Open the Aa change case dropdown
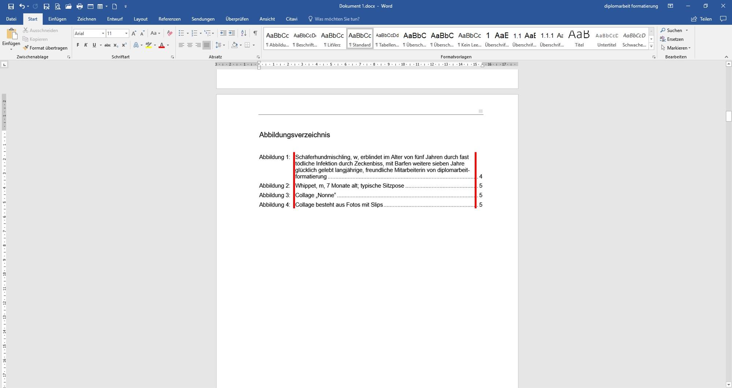This screenshot has height=388, width=732. [155, 33]
